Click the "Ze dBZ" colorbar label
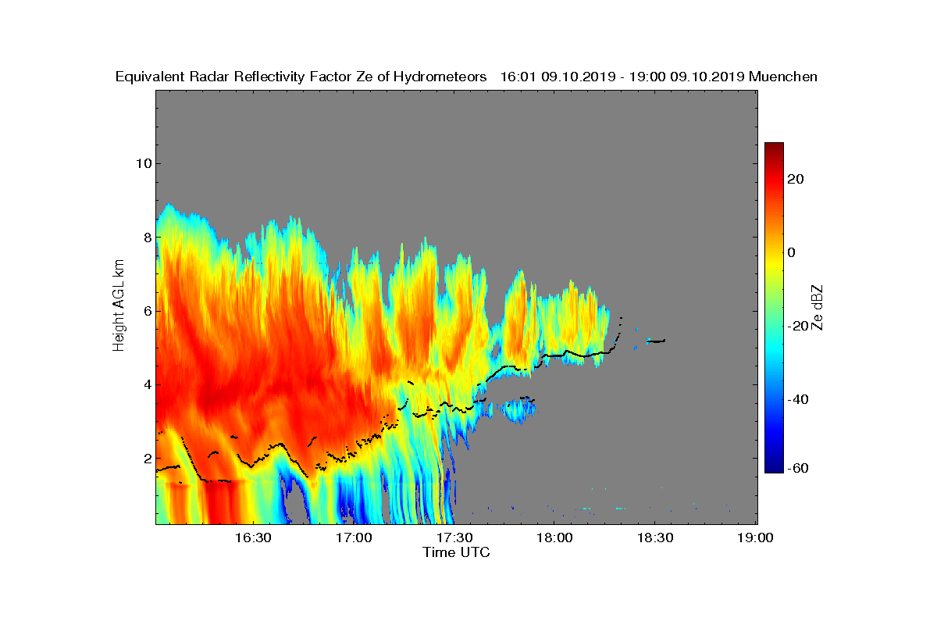Screen dimensions: 937x625 [818, 307]
